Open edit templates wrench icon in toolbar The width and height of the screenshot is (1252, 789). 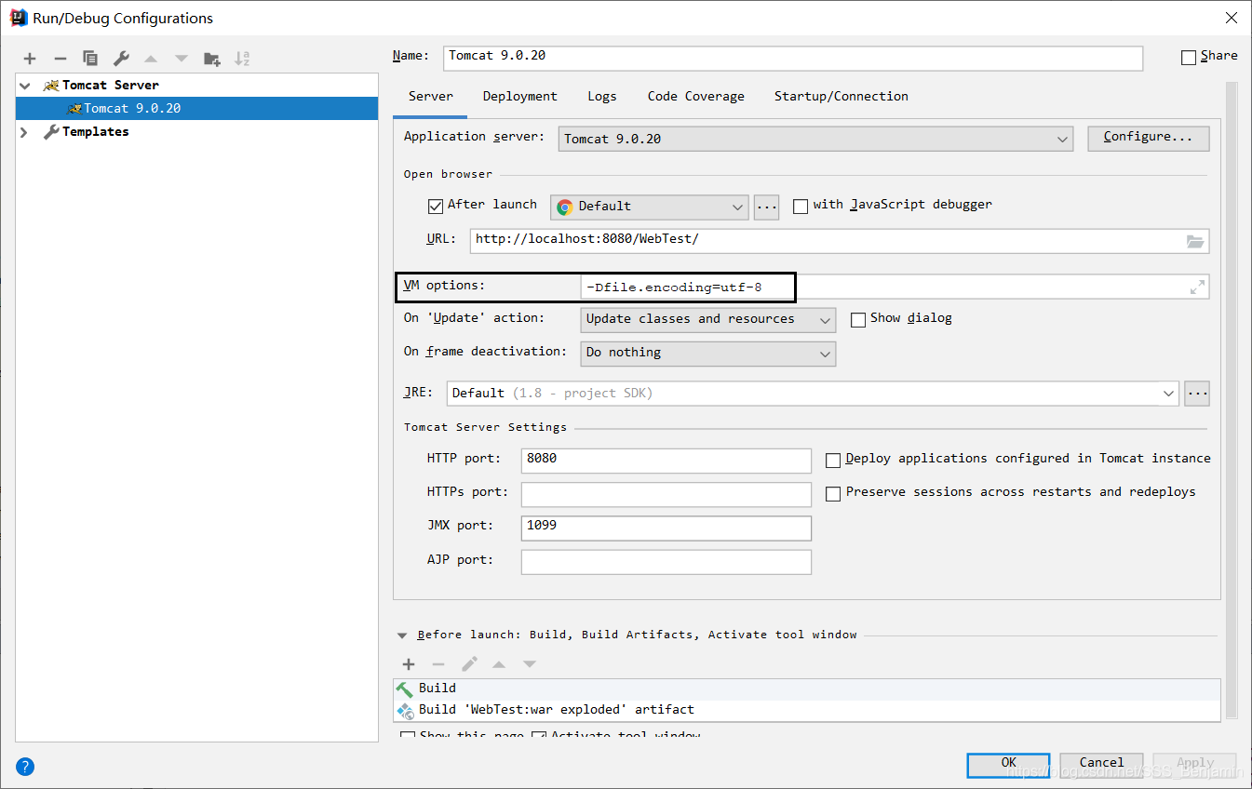[121, 59]
